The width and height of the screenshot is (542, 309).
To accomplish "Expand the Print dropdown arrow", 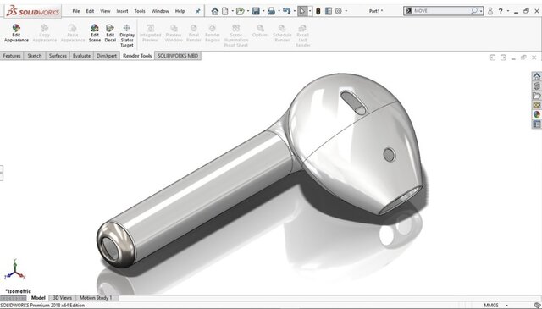I will tap(279, 11).
